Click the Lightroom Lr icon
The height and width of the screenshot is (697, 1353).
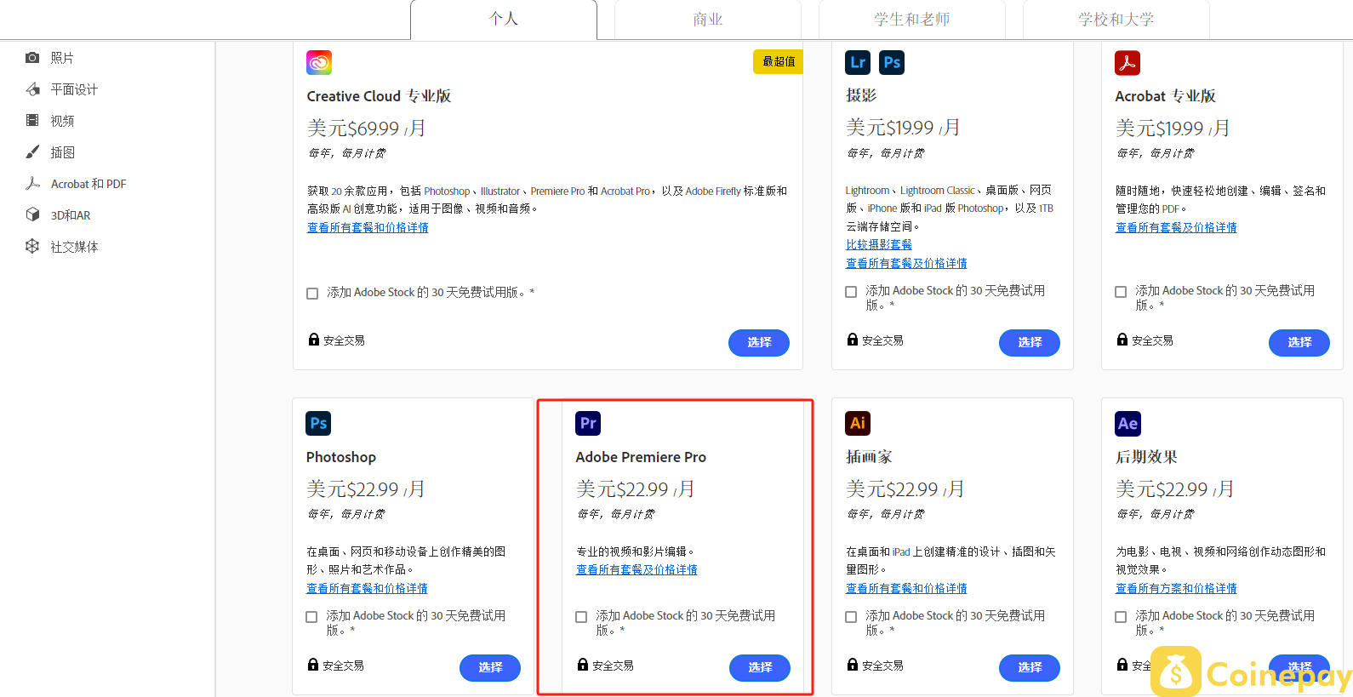click(x=858, y=62)
